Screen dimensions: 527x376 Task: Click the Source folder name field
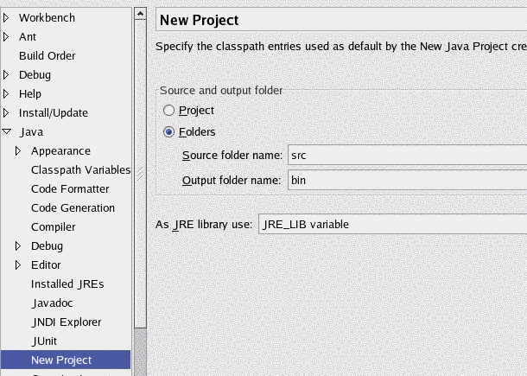(x=406, y=156)
